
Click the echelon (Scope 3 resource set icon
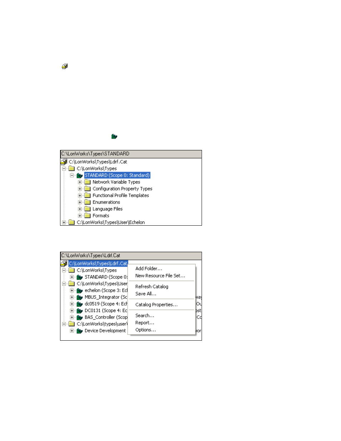click(79, 291)
